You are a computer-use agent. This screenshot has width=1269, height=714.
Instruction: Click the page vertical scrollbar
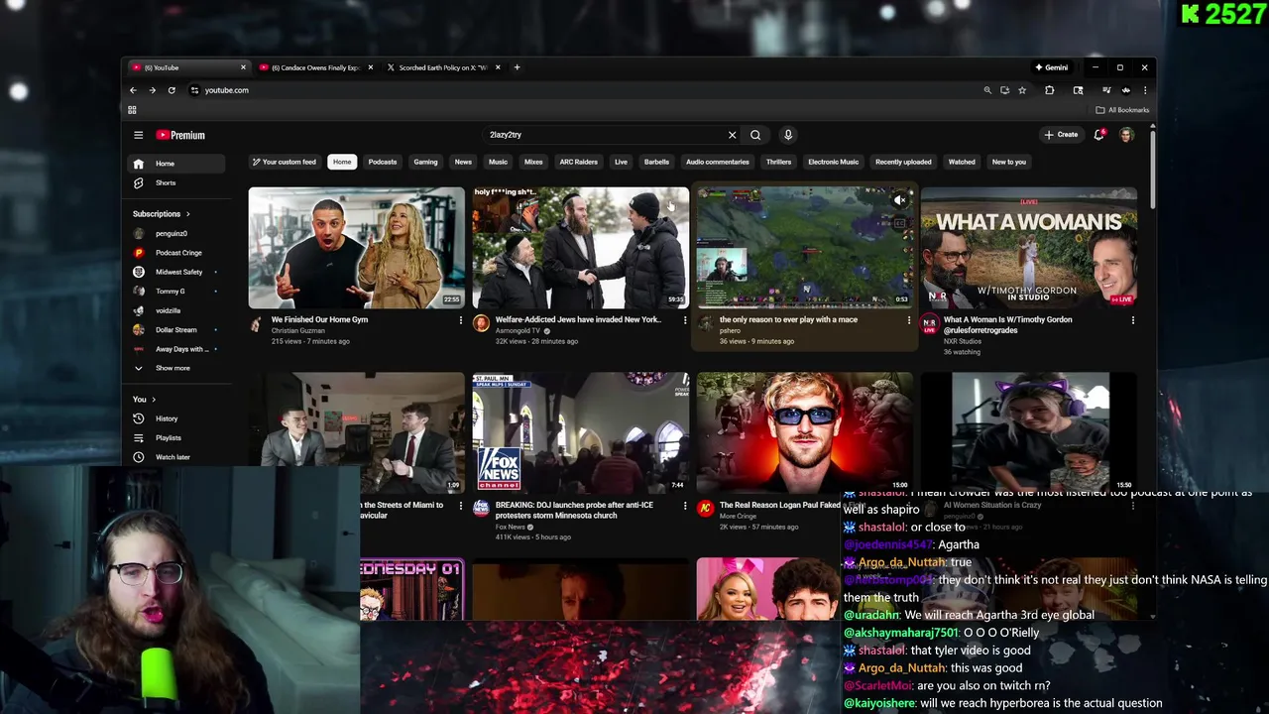click(1152, 169)
